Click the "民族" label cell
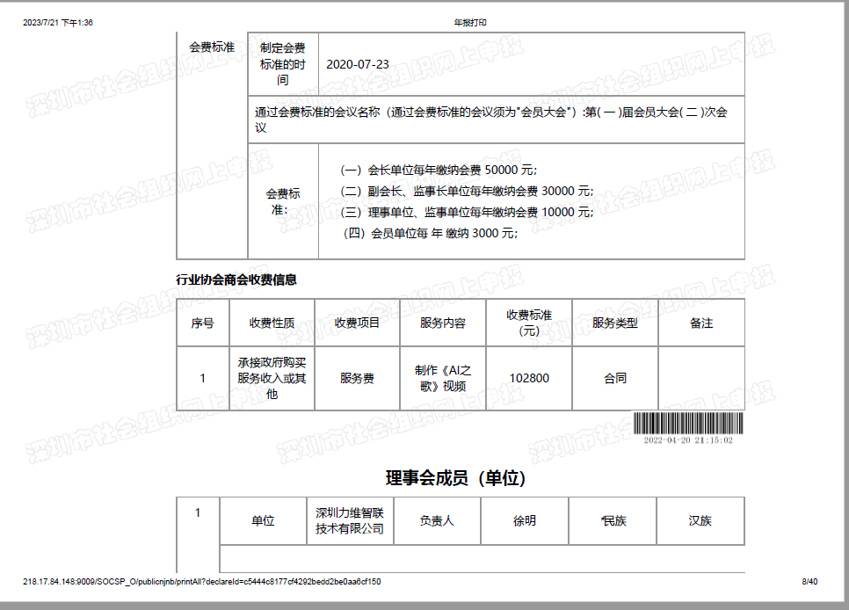Screen dimensions: 849x610 (613, 520)
